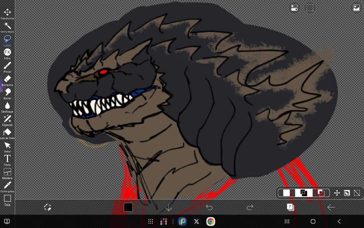Select the Desfoque blur tool
364x228 pixels.
[x=7, y=107]
